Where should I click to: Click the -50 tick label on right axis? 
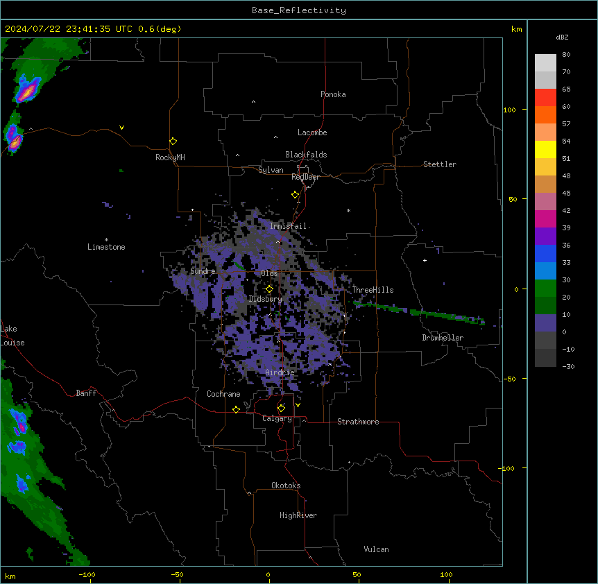coord(509,379)
